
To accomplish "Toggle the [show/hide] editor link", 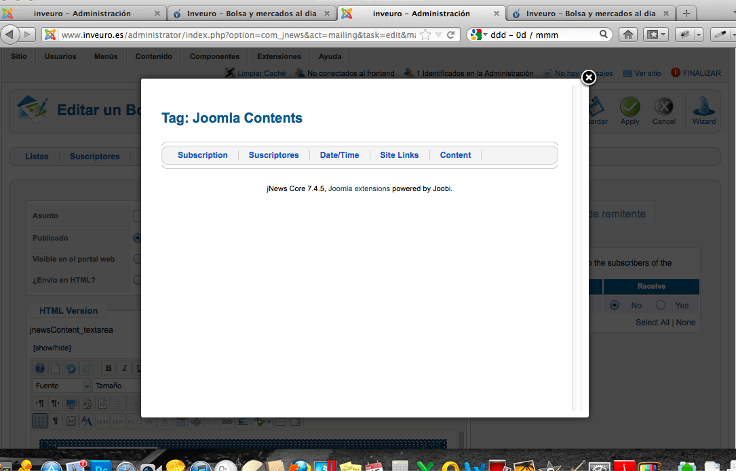I will [x=52, y=348].
